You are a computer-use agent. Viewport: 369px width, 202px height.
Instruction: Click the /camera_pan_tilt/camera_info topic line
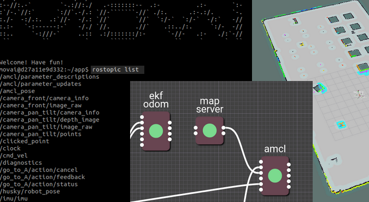pos(49,113)
